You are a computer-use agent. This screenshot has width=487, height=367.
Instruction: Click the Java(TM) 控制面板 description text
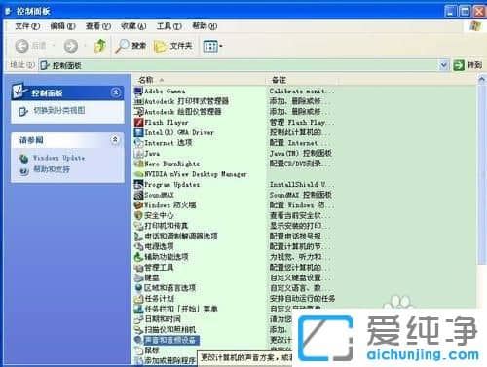(x=301, y=153)
